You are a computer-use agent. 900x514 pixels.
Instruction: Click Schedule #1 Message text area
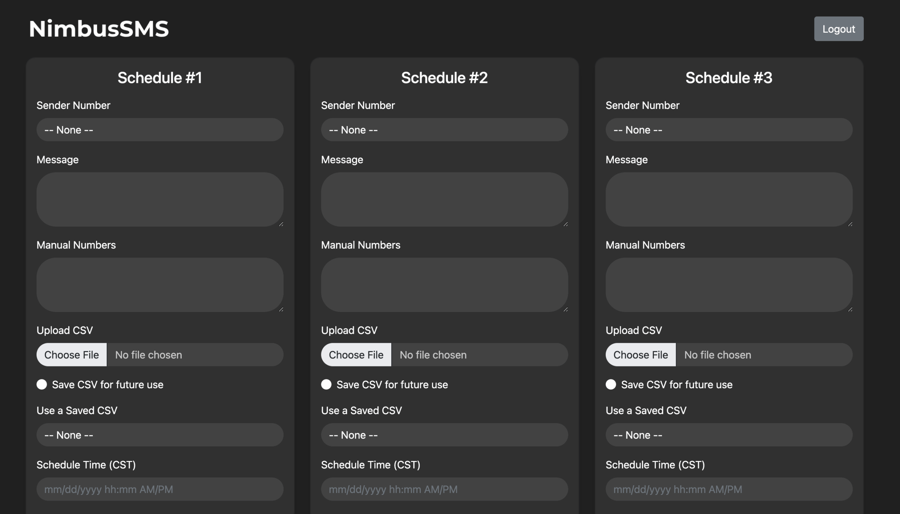pos(160,200)
